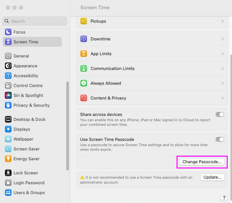Click the "Communication Limits" label
This screenshot has width=232, height=203.
point(113,69)
